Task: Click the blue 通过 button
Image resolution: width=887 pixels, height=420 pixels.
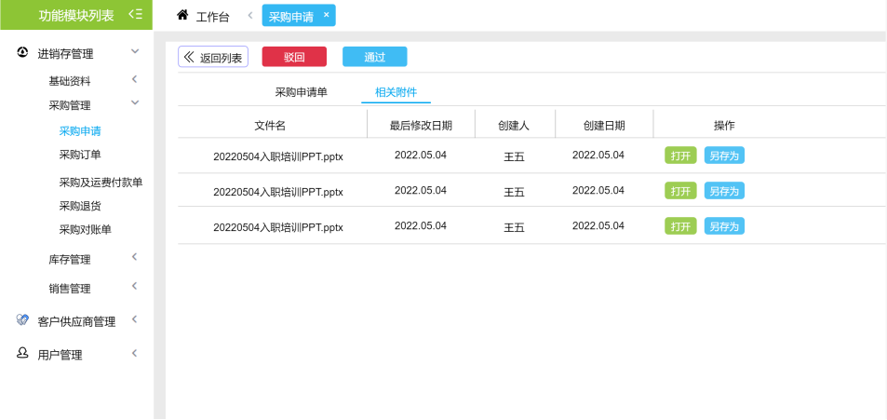Action: click(374, 57)
